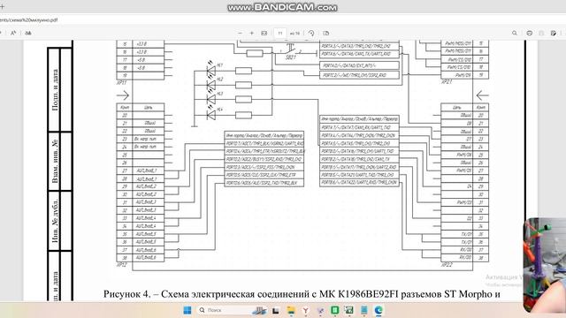Open the purple app next to Yandex on taskbar
This screenshot has width=566, height=318.
tap(320, 310)
